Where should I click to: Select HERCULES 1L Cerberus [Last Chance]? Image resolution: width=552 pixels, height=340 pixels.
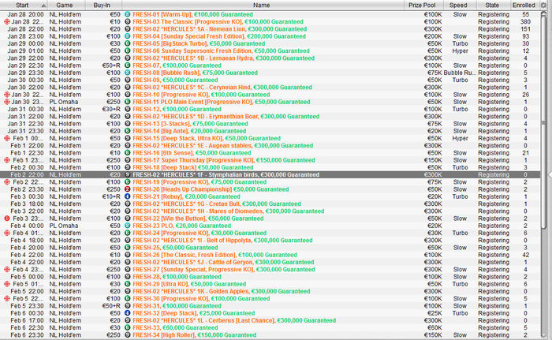pos(270,320)
